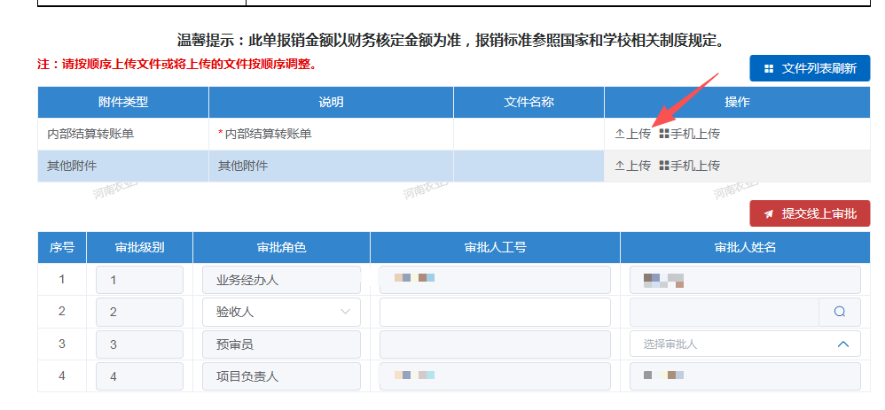
Task: Click the 序号 column header
Action: 62,247
